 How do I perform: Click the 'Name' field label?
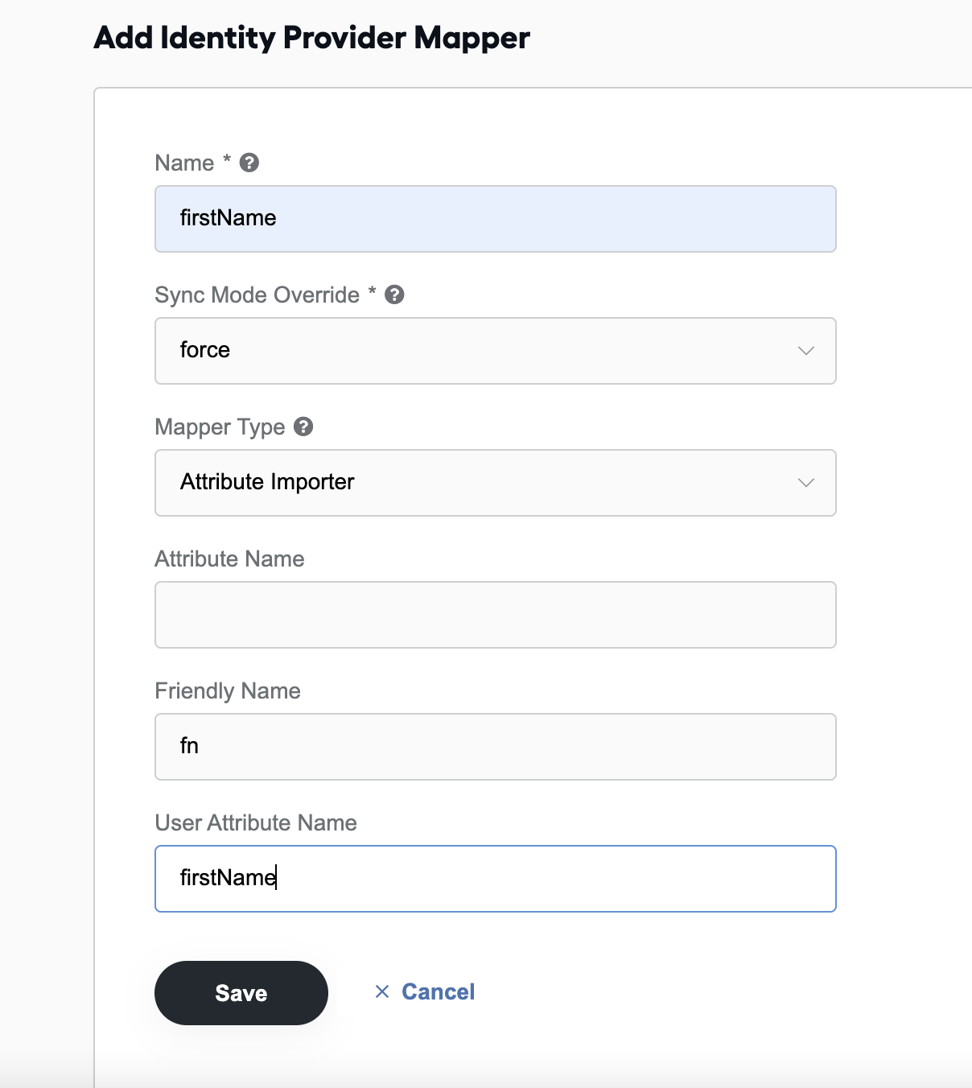tap(184, 163)
